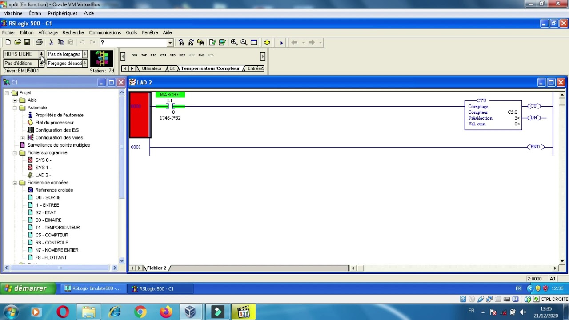Select the MARCHE I:1/0 contact
569x320 pixels.
point(170,106)
